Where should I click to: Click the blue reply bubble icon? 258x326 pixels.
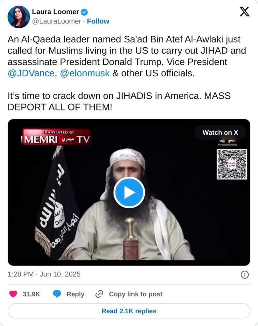pyautogui.click(x=57, y=294)
